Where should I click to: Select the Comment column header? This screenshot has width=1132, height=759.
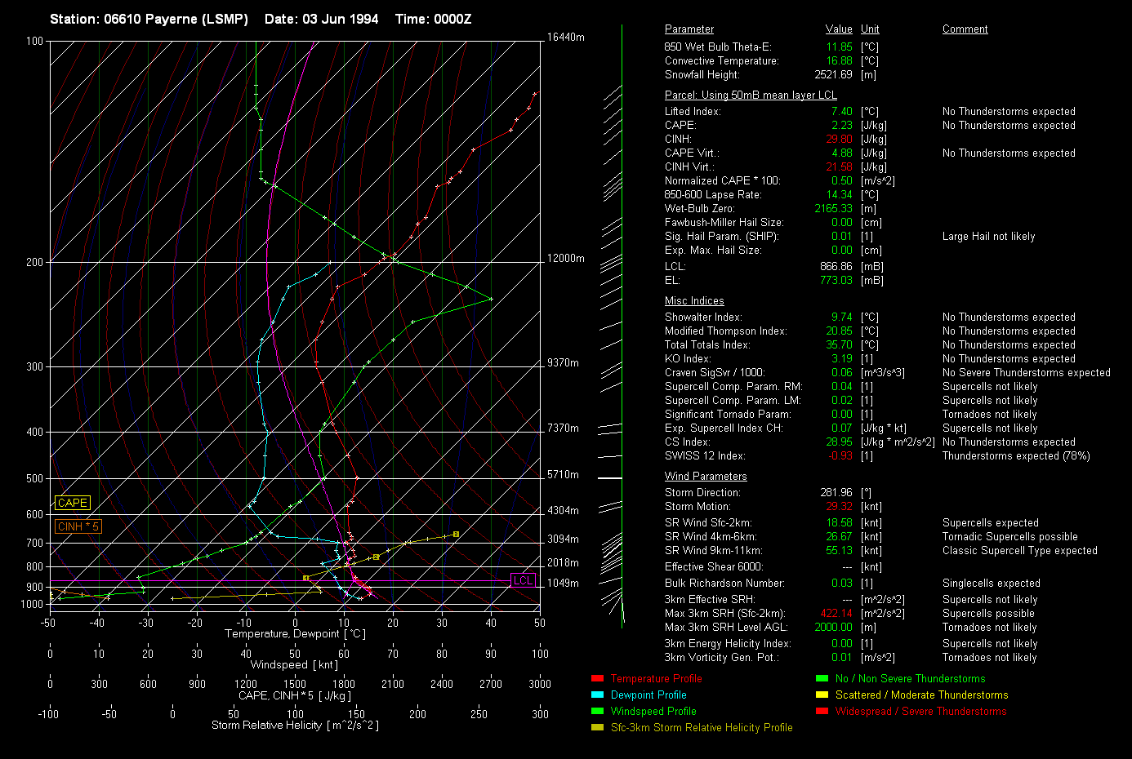click(965, 29)
